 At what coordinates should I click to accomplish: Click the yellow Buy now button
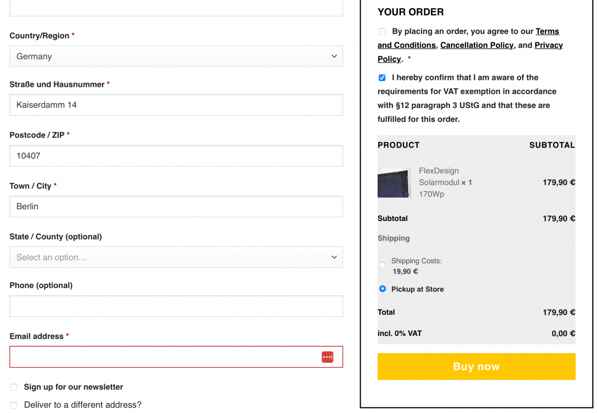coord(476,367)
